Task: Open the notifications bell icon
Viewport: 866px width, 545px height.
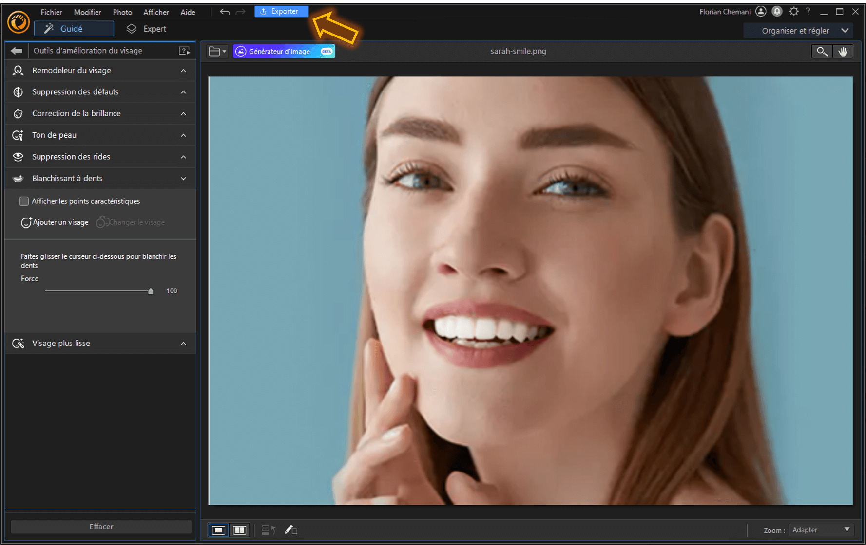Action: pyautogui.click(x=777, y=11)
